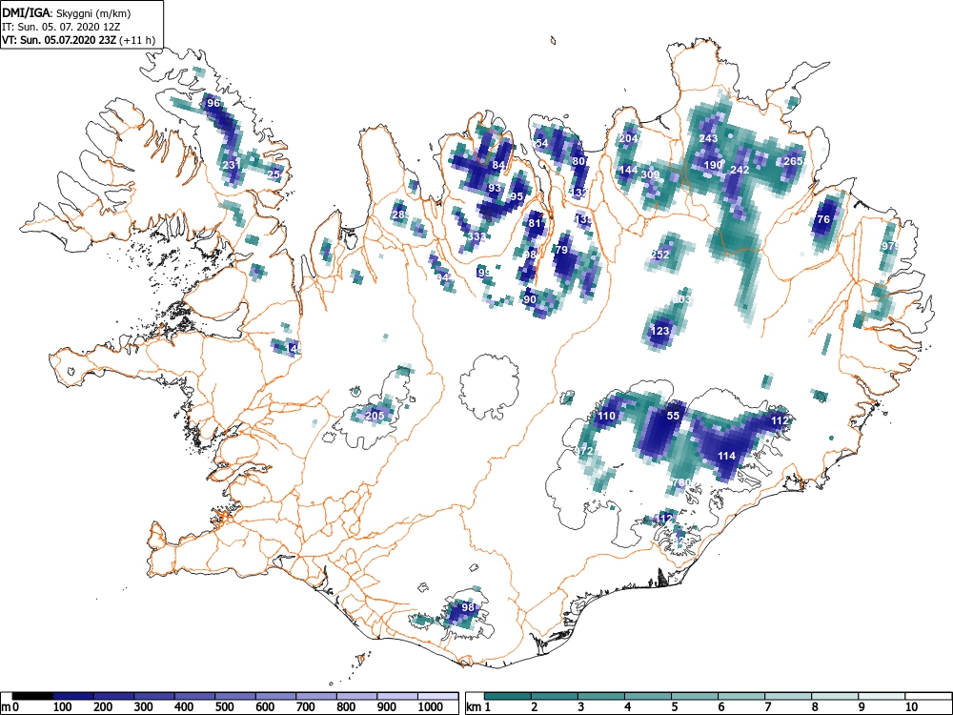Click the map value 285
Screen dimensions: 953x715
click(400, 214)
